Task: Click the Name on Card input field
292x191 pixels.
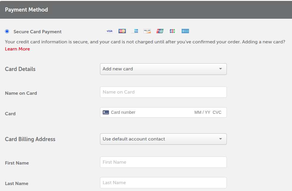Action: [x=163, y=92]
